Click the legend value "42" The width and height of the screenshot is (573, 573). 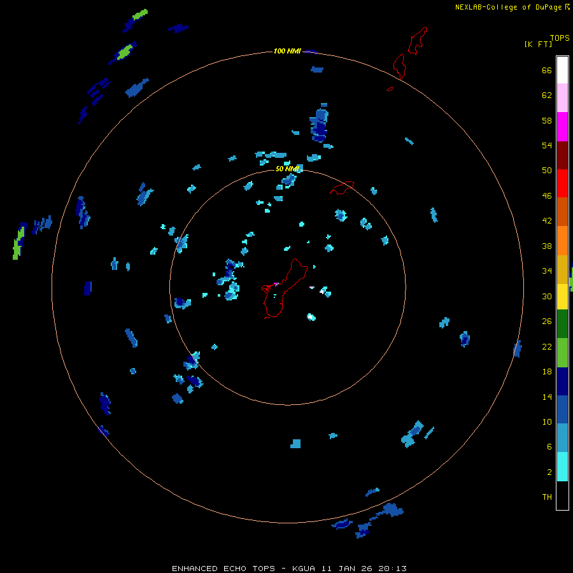[x=547, y=221]
